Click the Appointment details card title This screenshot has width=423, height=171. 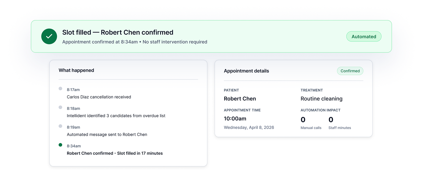(246, 71)
